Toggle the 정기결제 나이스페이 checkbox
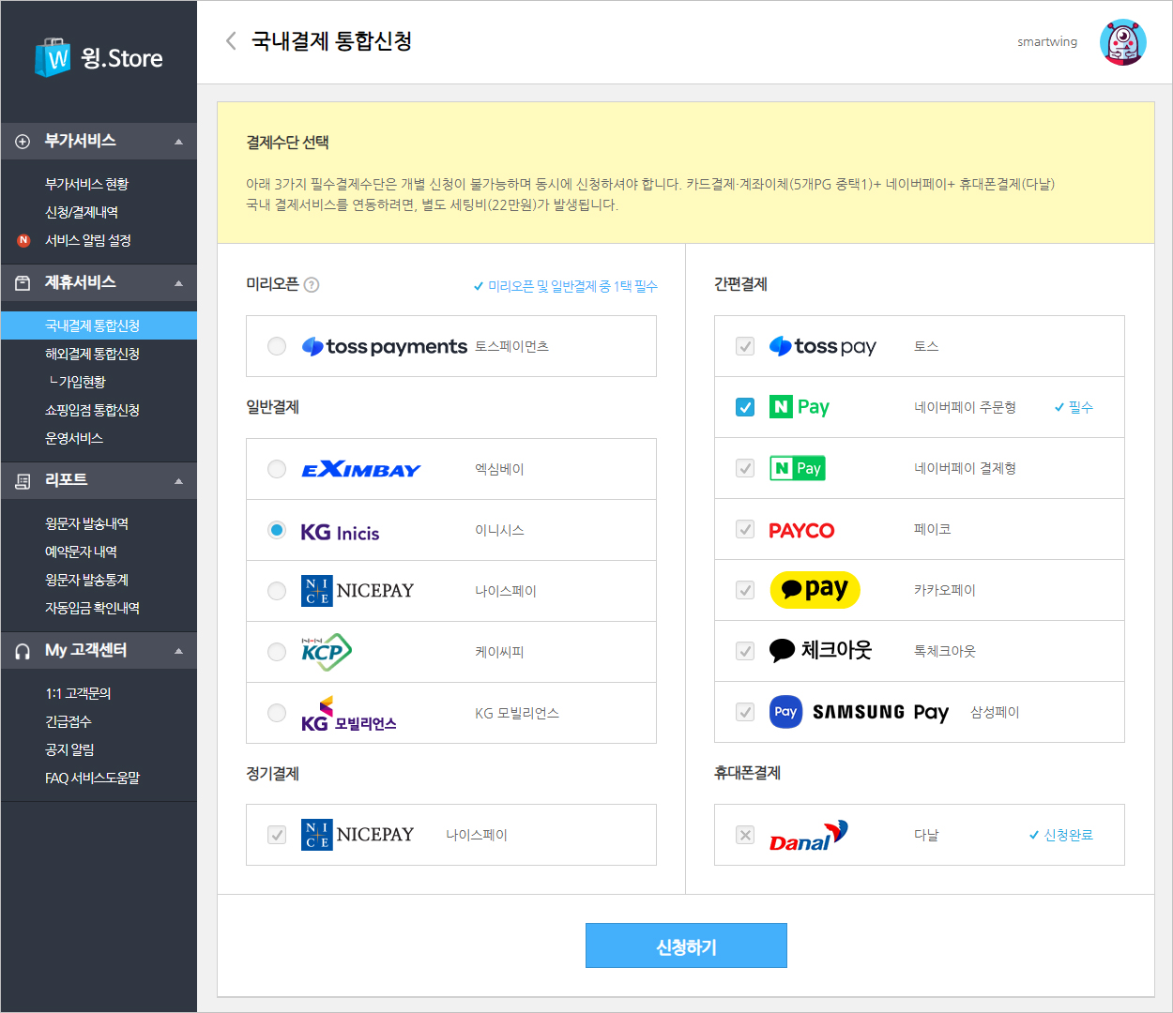1173x1013 pixels. (277, 835)
